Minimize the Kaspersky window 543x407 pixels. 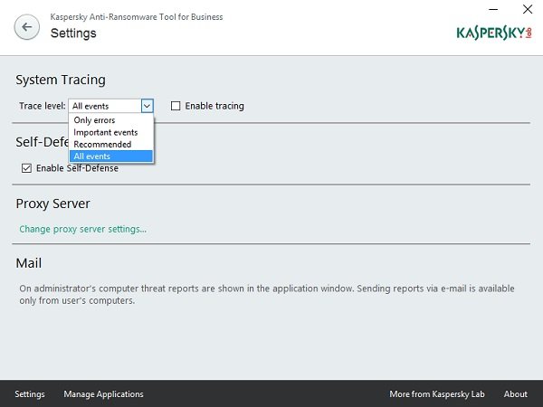[493, 9]
